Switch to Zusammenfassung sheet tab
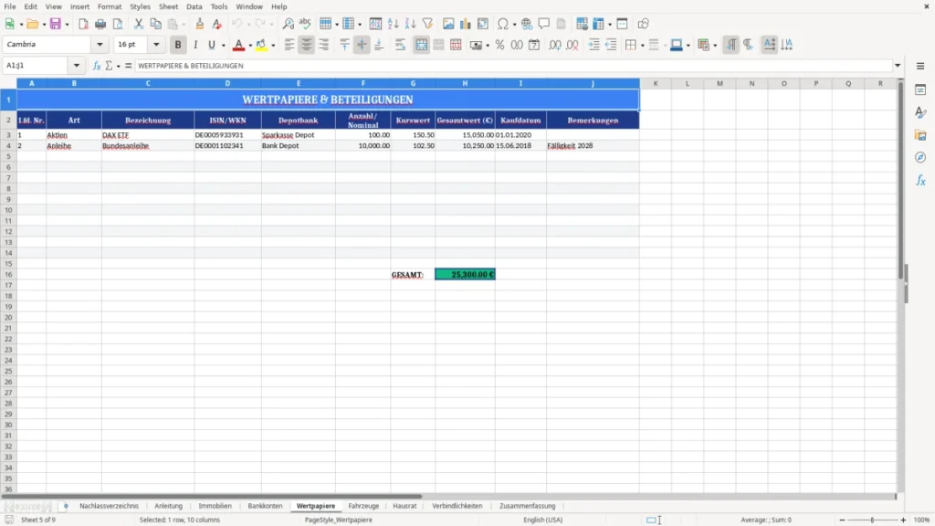 (527, 506)
